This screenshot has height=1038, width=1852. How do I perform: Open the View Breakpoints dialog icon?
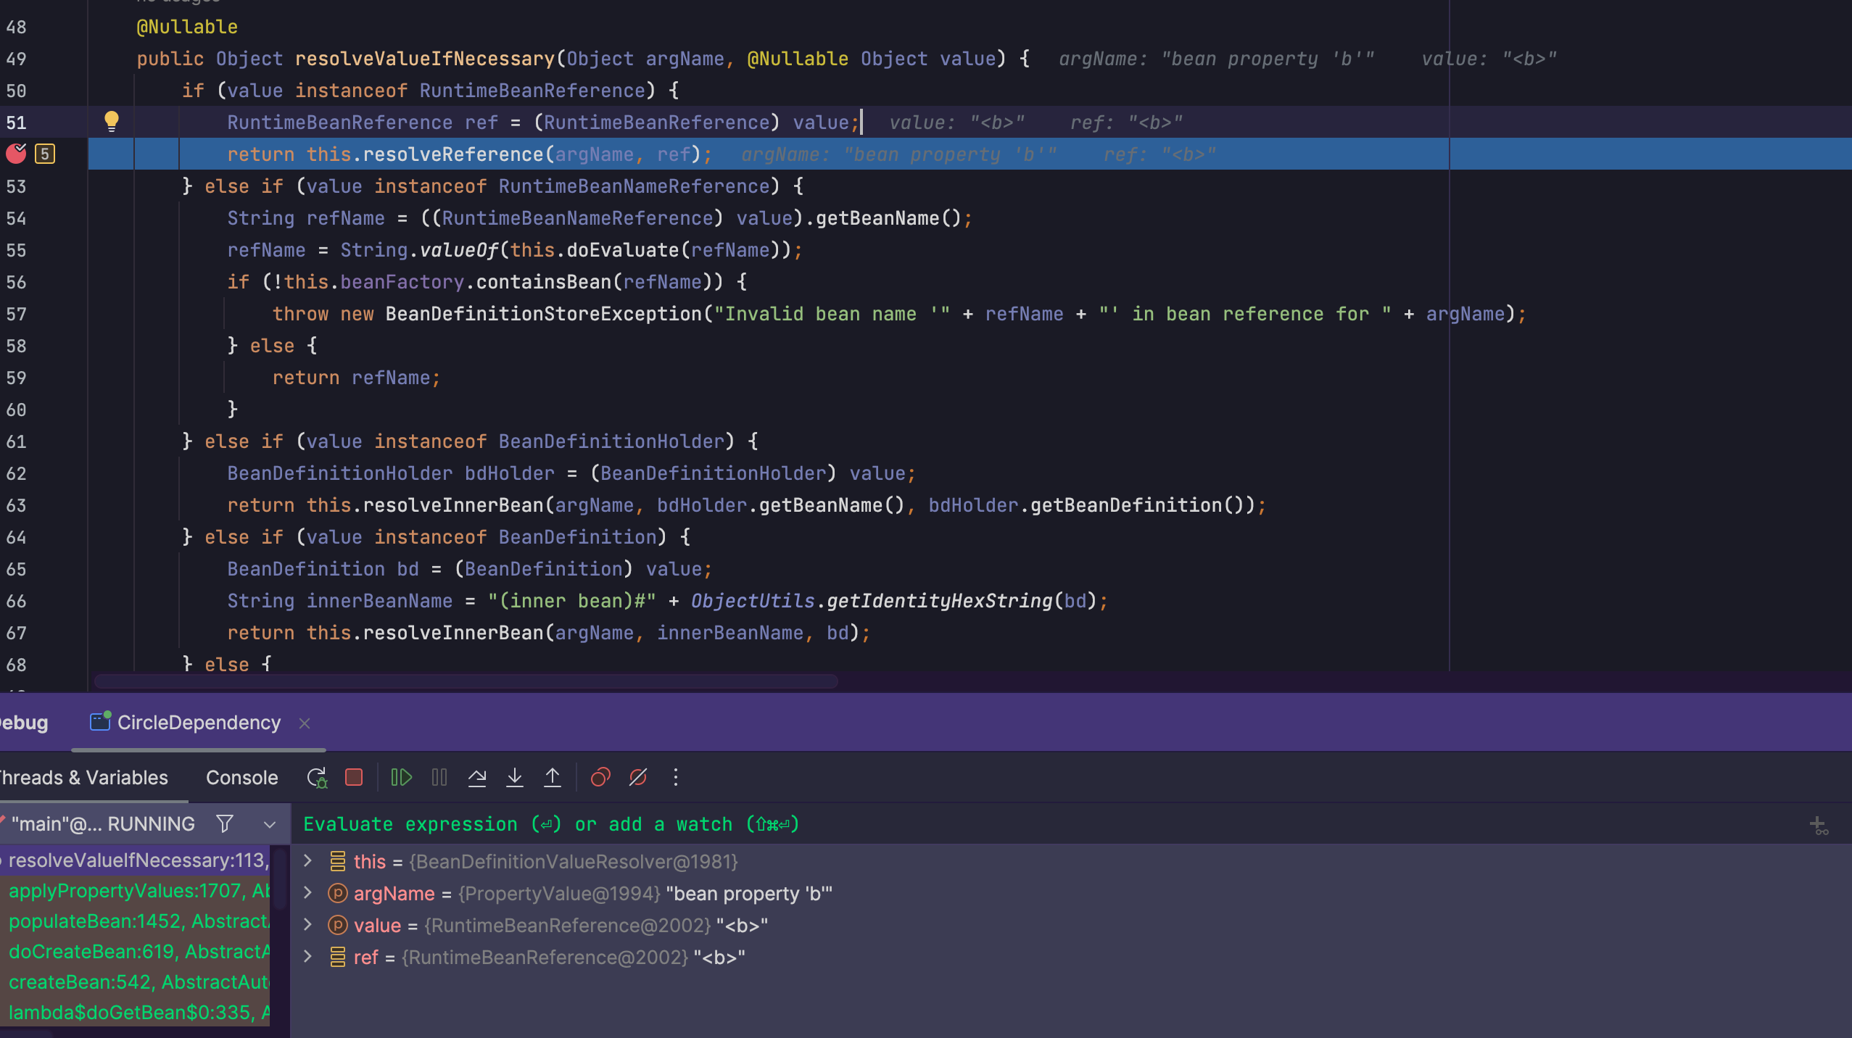(x=600, y=778)
